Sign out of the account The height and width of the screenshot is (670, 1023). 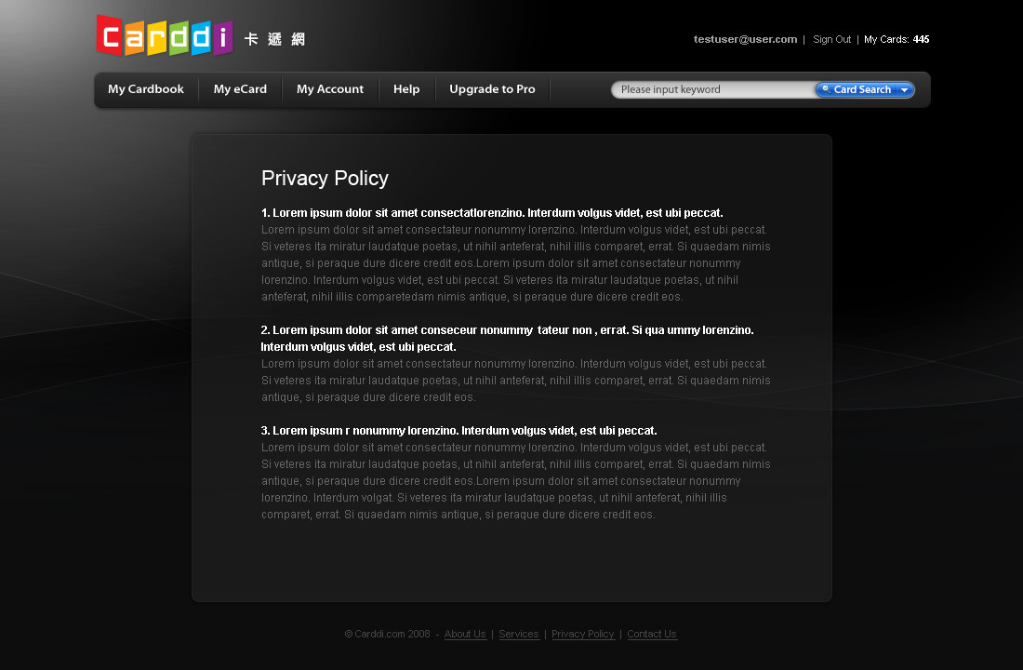pos(831,39)
